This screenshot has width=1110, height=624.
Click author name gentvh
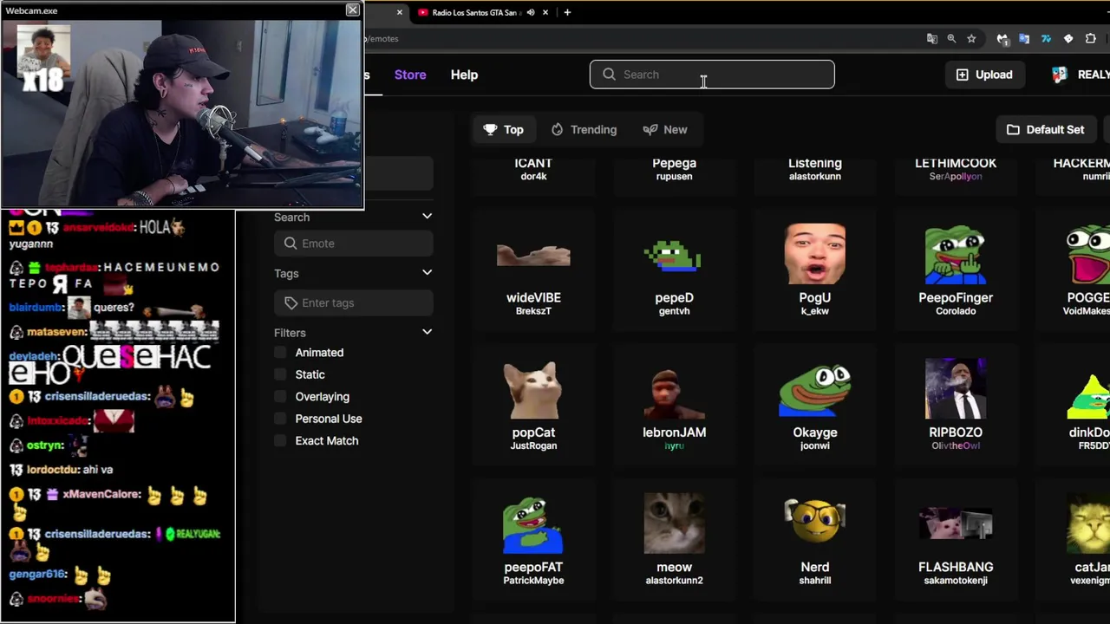point(674,311)
